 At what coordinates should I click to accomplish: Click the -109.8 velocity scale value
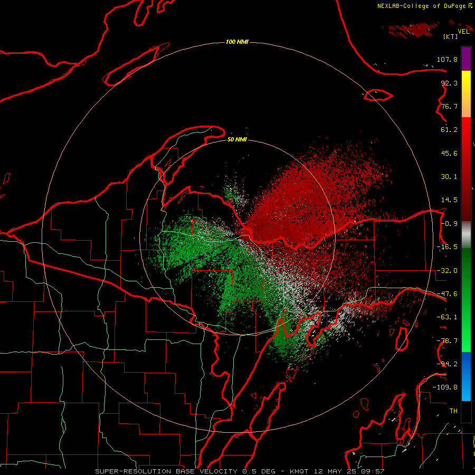coord(445,387)
